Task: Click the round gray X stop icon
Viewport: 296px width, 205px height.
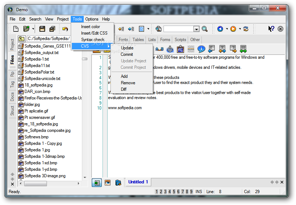Action: click(280, 29)
